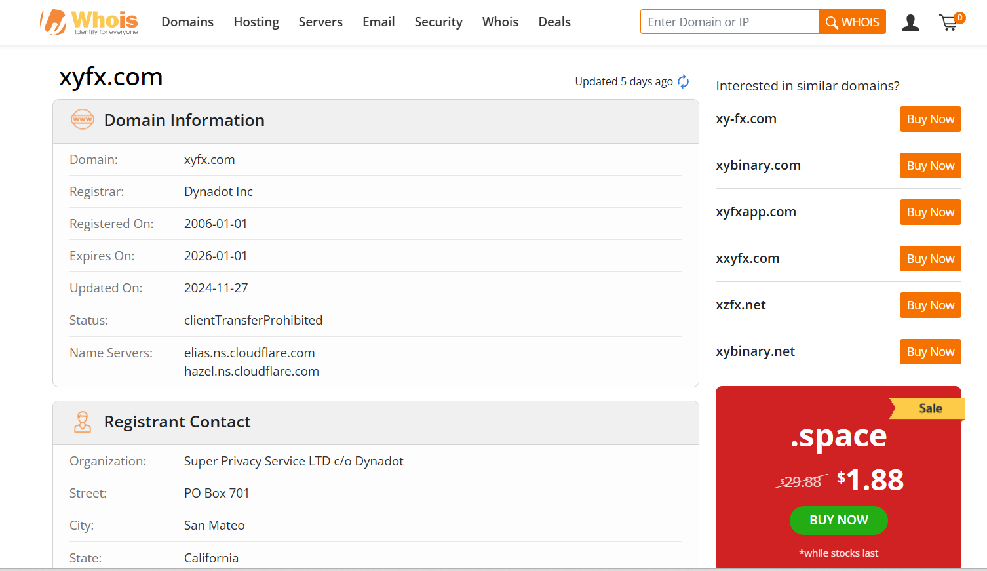987x571 pixels.
Task: Select registered date 2006-01-01
Action: pos(216,224)
